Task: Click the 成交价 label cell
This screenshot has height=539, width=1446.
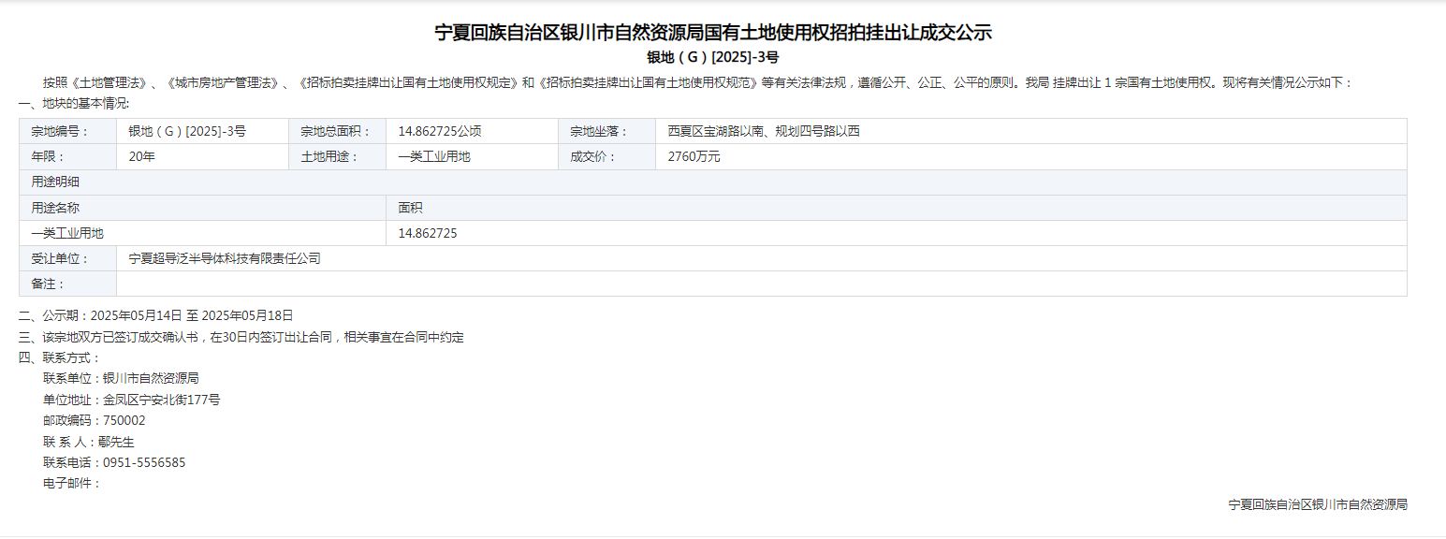Action: (606, 156)
